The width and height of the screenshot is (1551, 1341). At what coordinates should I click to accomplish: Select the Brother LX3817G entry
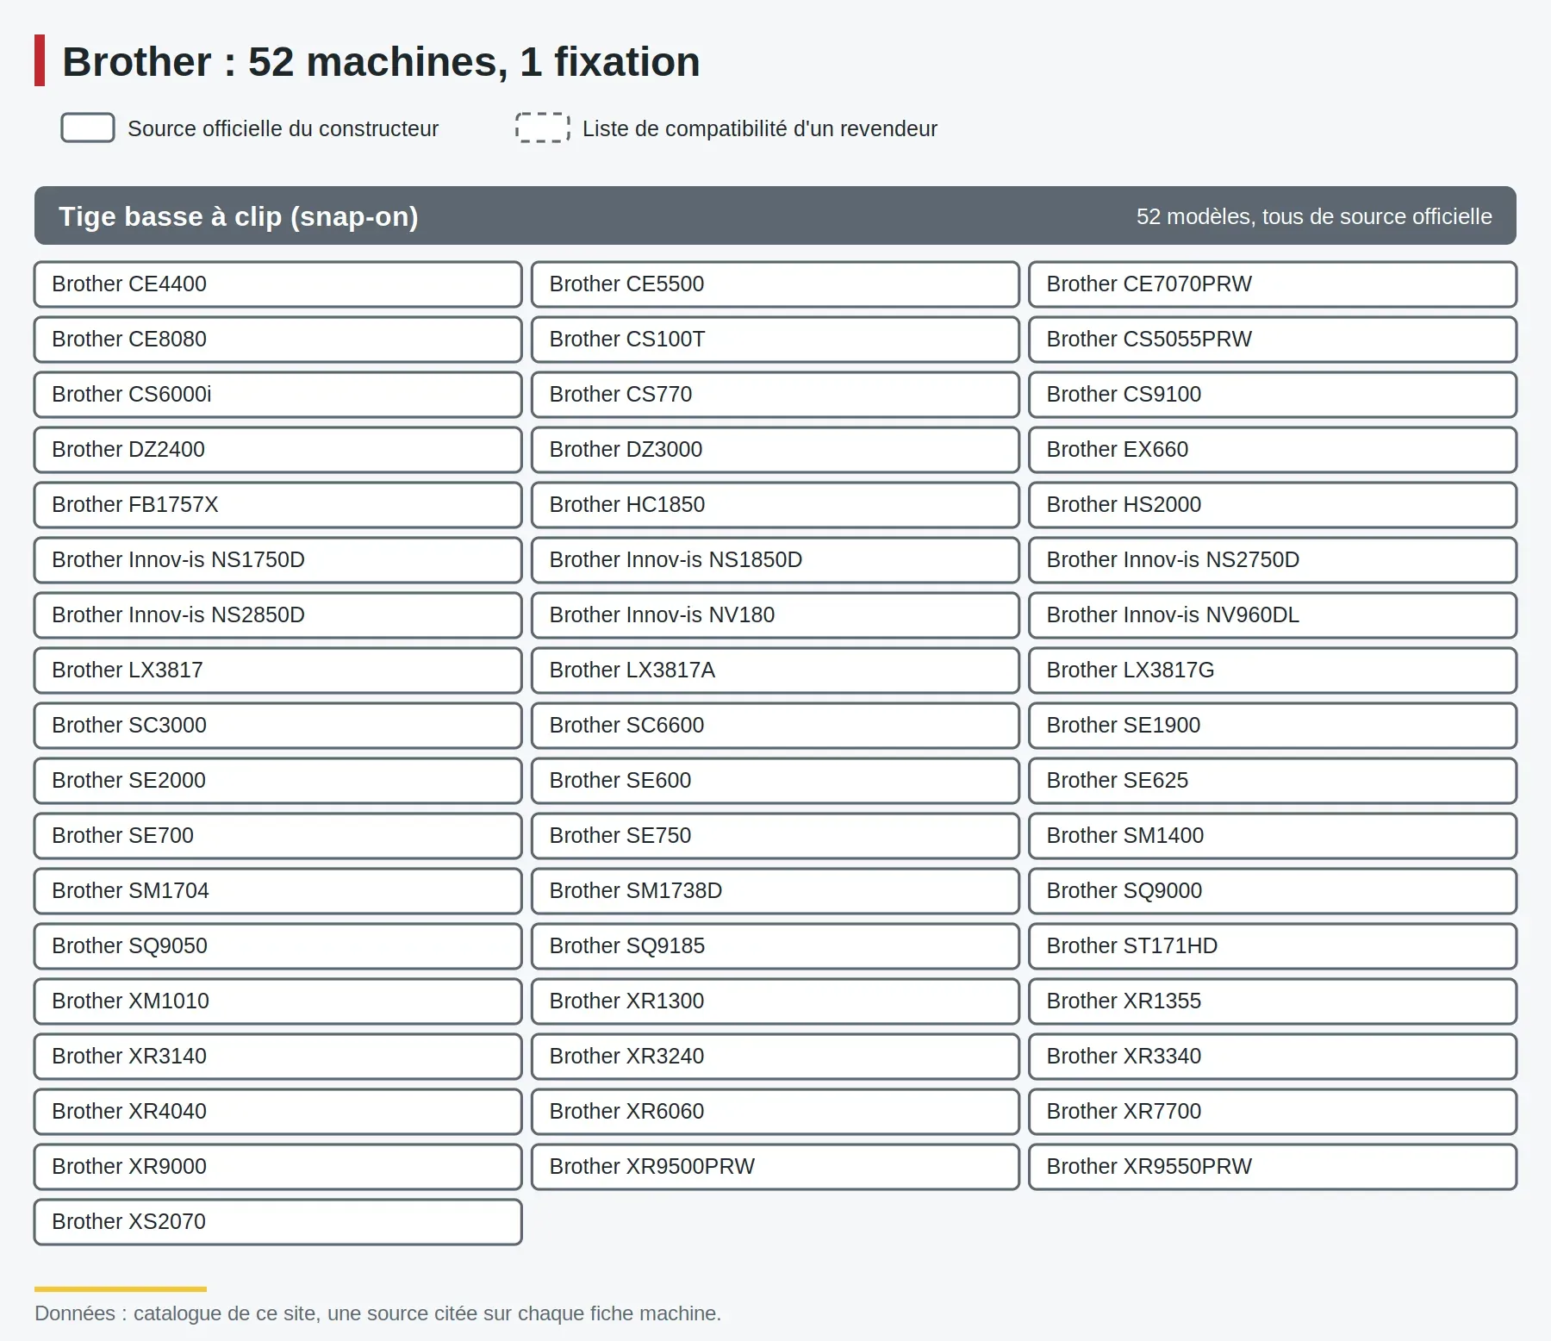pyautogui.click(x=1273, y=670)
